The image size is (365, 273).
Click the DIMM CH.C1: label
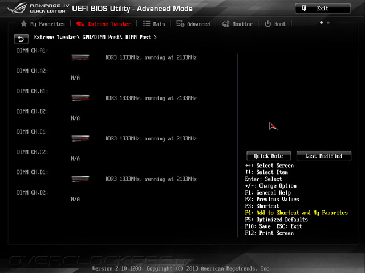click(33, 131)
